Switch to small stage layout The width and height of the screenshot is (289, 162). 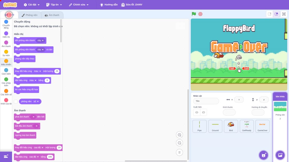point(270,14)
